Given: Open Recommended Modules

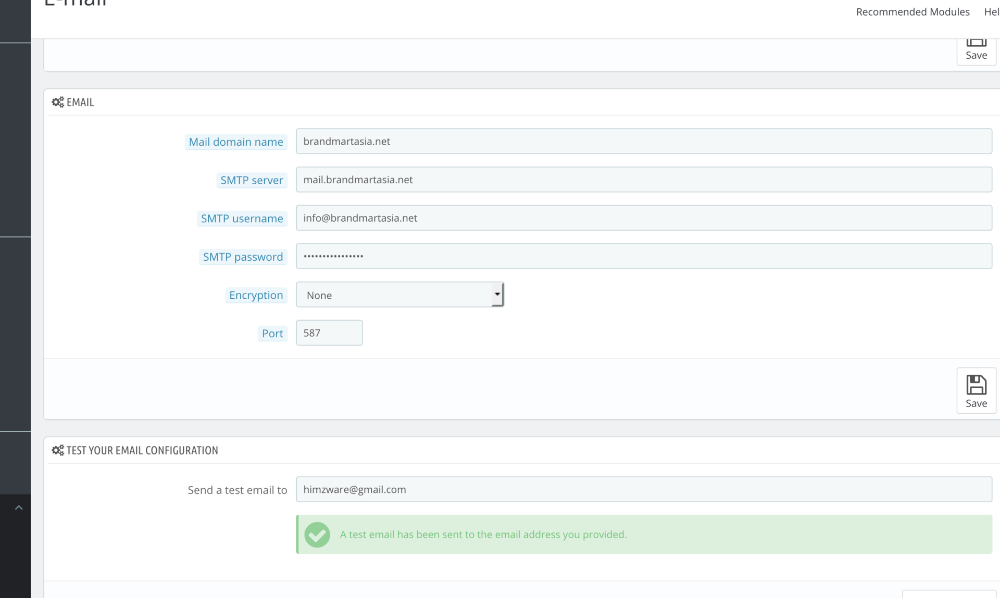Looking at the screenshot, I should coord(913,11).
